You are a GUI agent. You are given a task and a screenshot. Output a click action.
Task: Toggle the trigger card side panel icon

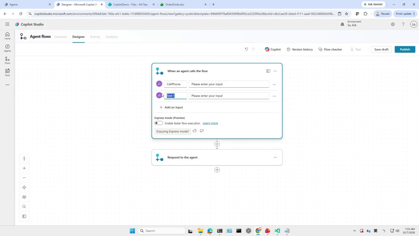tap(268, 71)
